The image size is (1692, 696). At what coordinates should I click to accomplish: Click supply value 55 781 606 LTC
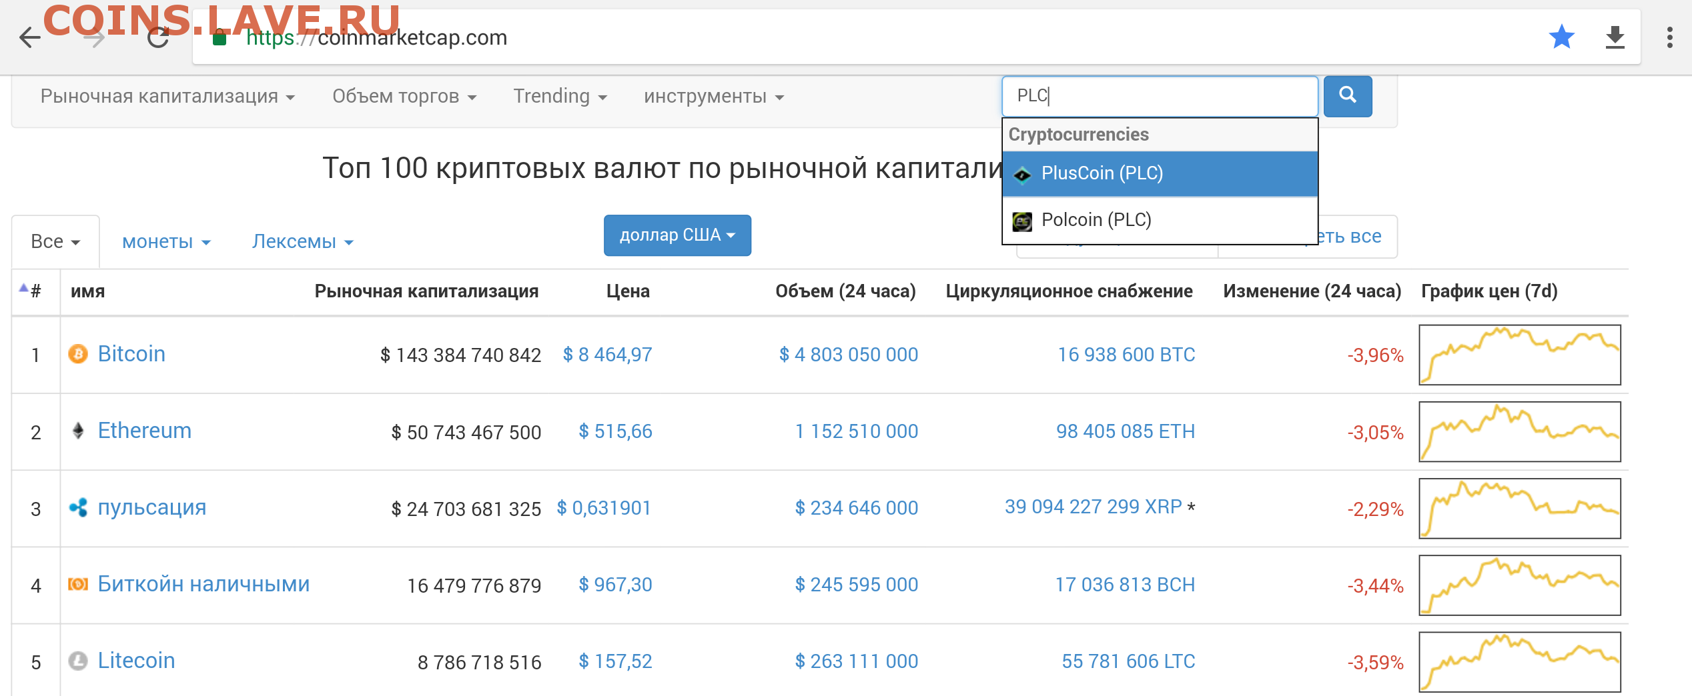1128,661
